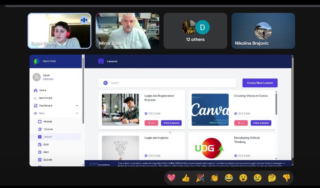Click the View eye icon
320x188 pixels.
[x=36, y=113]
